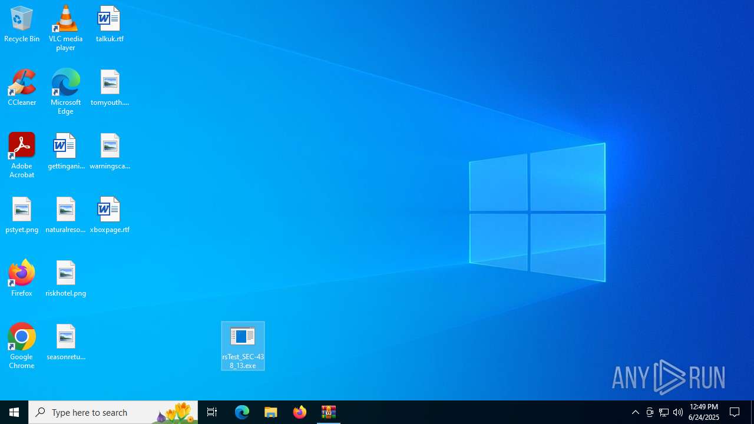Screen dimensions: 754x424
Task: Click the Type here to search box
Action: pos(113,412)
